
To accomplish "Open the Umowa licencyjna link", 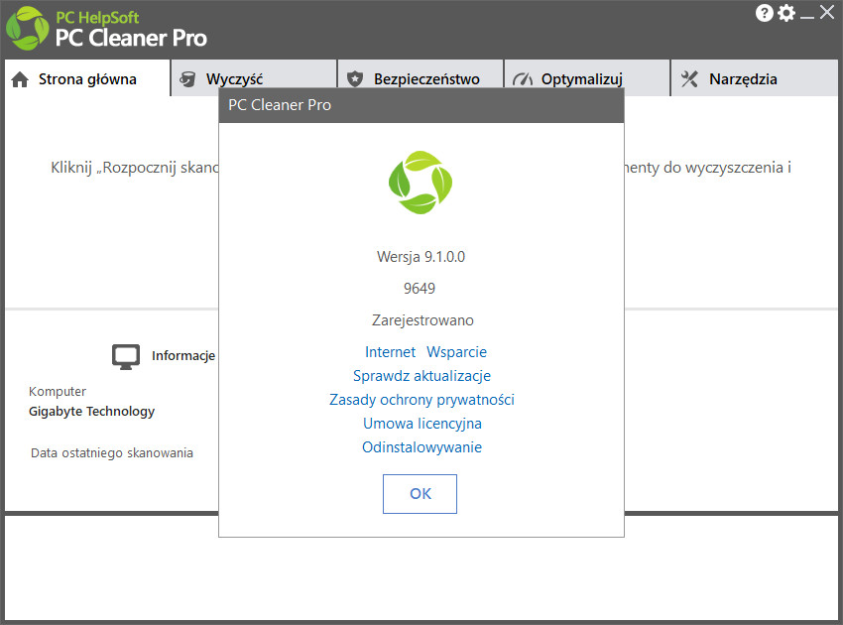I will [x=422, y=424].
